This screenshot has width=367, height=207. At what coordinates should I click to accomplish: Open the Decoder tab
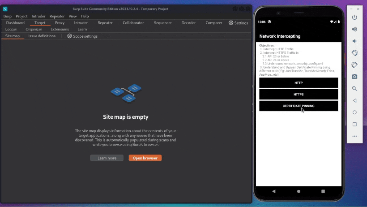[188, 23]
